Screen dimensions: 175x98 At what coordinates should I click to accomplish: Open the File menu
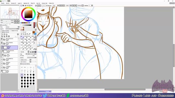(x=2, y=3)
